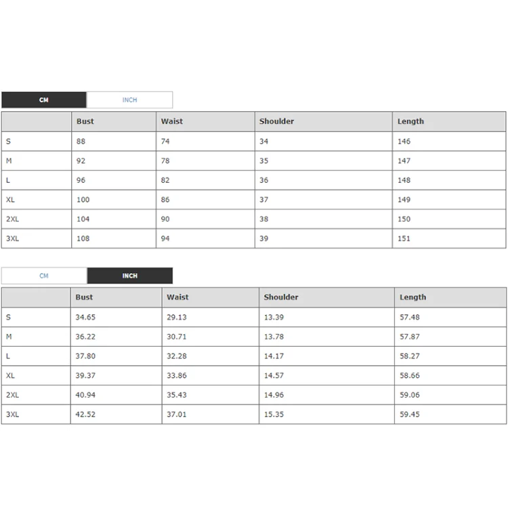Select the length cell showing 147
Viewport: 508px width, 508px height.
[404, 161]
